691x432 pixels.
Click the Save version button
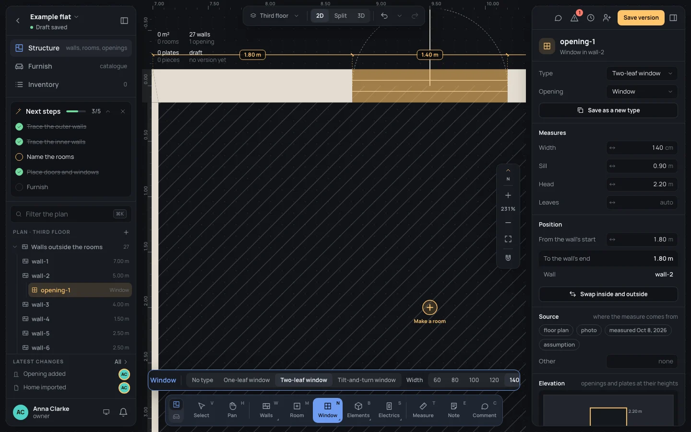point(641,18)
